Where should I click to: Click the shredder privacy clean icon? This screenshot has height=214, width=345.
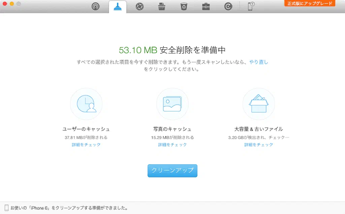click(162, 7)
